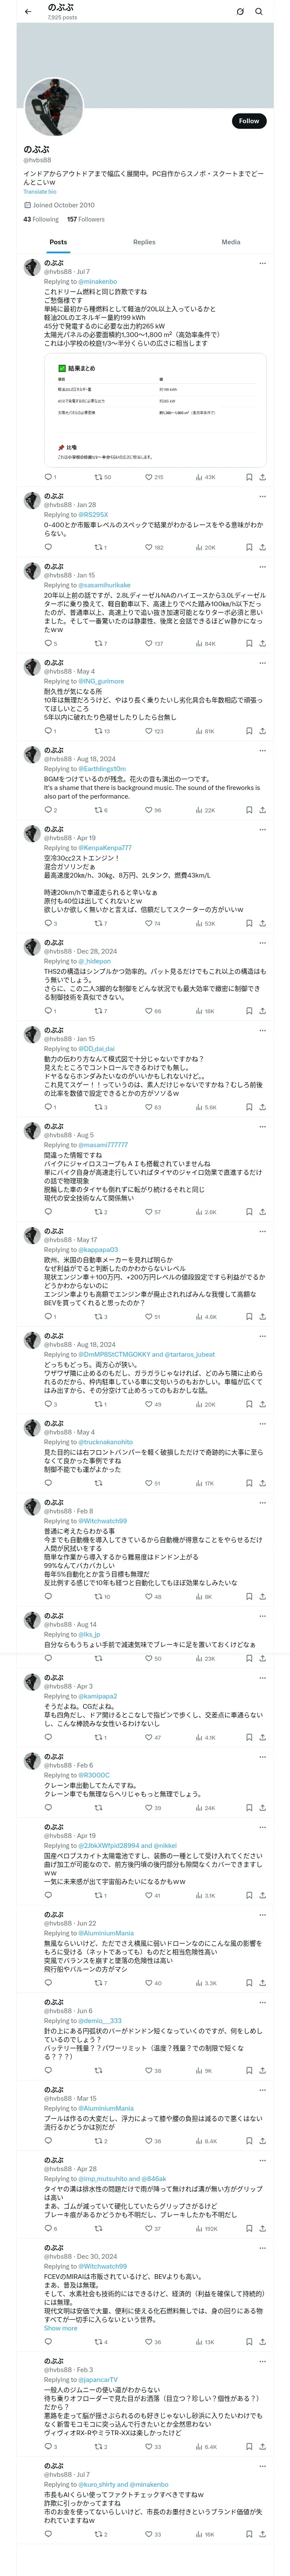Viewport: 290px width, 2576px height.
Task: Switch to the Media tab
Action: tap(231, 242)
